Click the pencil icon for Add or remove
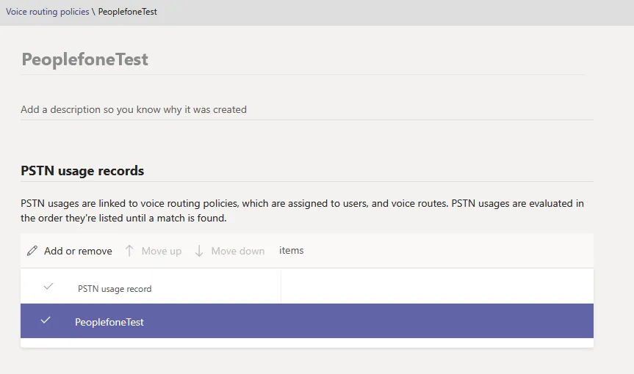 (32, 251)
